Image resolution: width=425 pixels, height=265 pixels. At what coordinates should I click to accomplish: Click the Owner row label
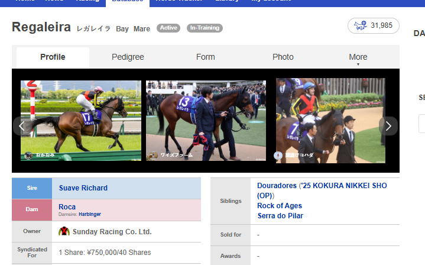pos(32,231)
